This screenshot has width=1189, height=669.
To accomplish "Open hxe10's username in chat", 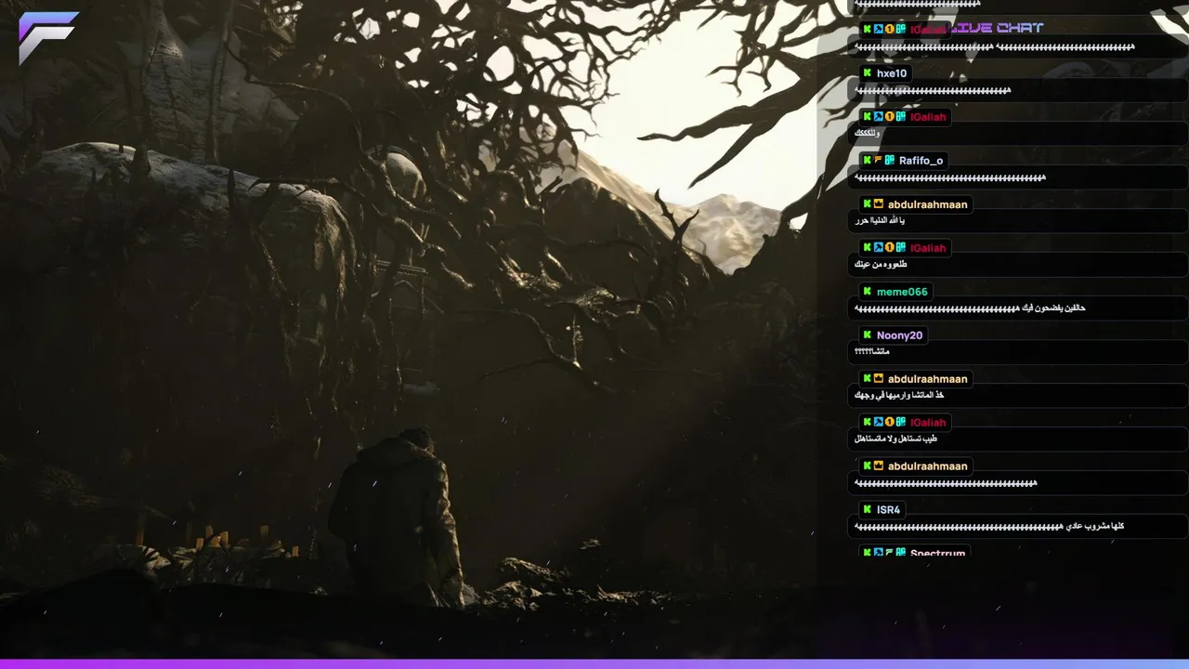I will coord(892,73).
